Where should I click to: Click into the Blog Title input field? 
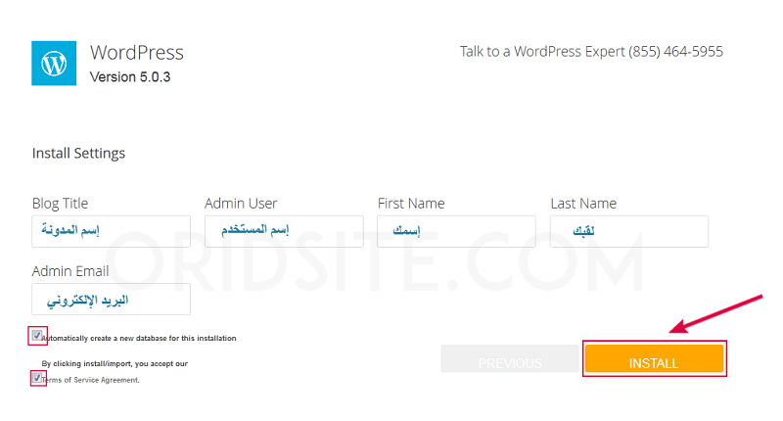click(x=111, y=232)
